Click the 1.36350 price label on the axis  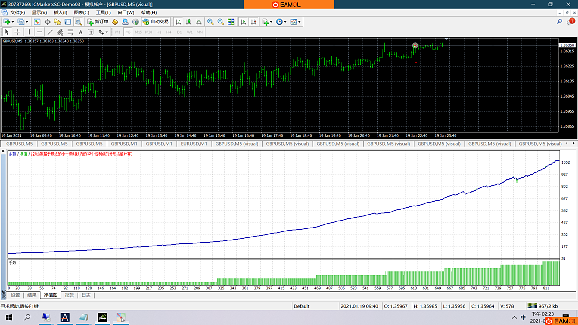pyautogui.click(x=567, y=45)
